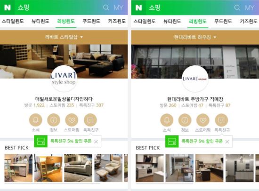
Task: Tap 스토어찜 heart icon in 리바트 스타일샵
Action: pos(72,120)
